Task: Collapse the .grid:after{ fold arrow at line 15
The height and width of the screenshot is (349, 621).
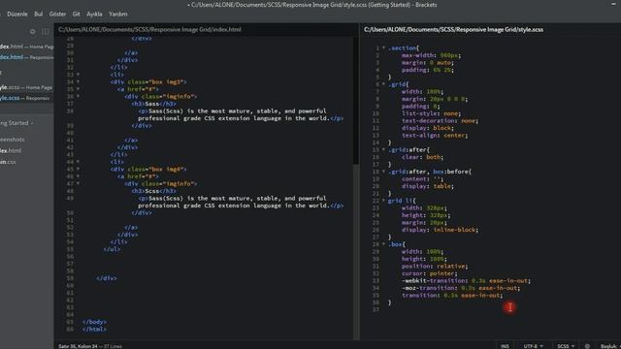Action: [383, 149]
